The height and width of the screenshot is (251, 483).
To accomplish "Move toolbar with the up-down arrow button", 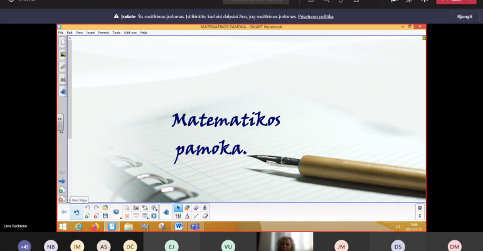I will [x=420, y=216].
